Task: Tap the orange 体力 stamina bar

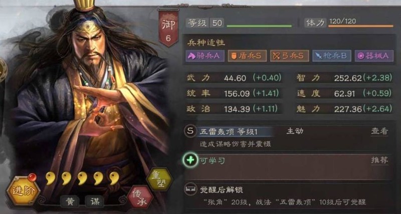Action: click(x=360, y=26)
